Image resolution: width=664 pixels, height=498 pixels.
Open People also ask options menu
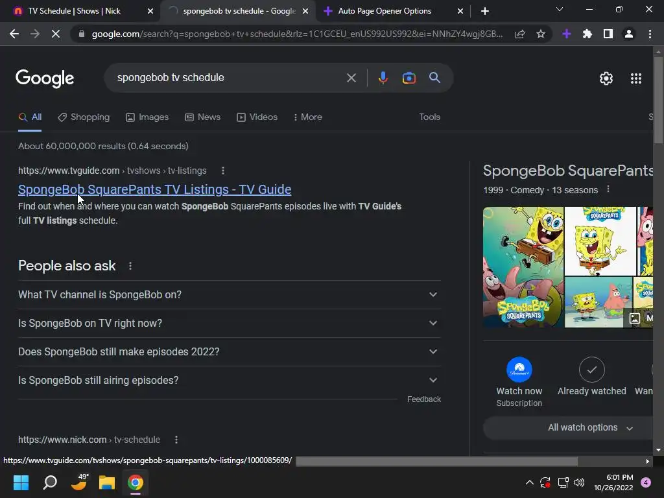point(130,266)
